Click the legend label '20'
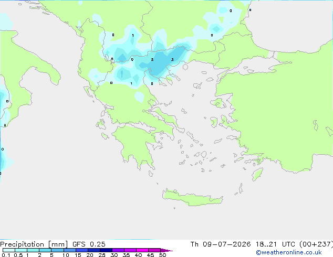Image resolution: width=333 pixels, height=257 pixels. 90,255
